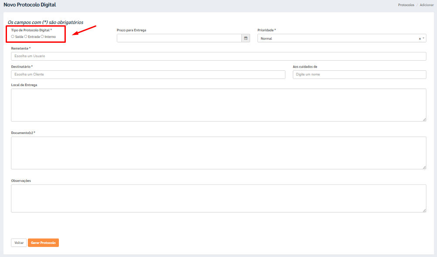Open the calendar picker for Prazo para Entrega
The width and height of the screenshot is (437, 257).
coord(246,38)
